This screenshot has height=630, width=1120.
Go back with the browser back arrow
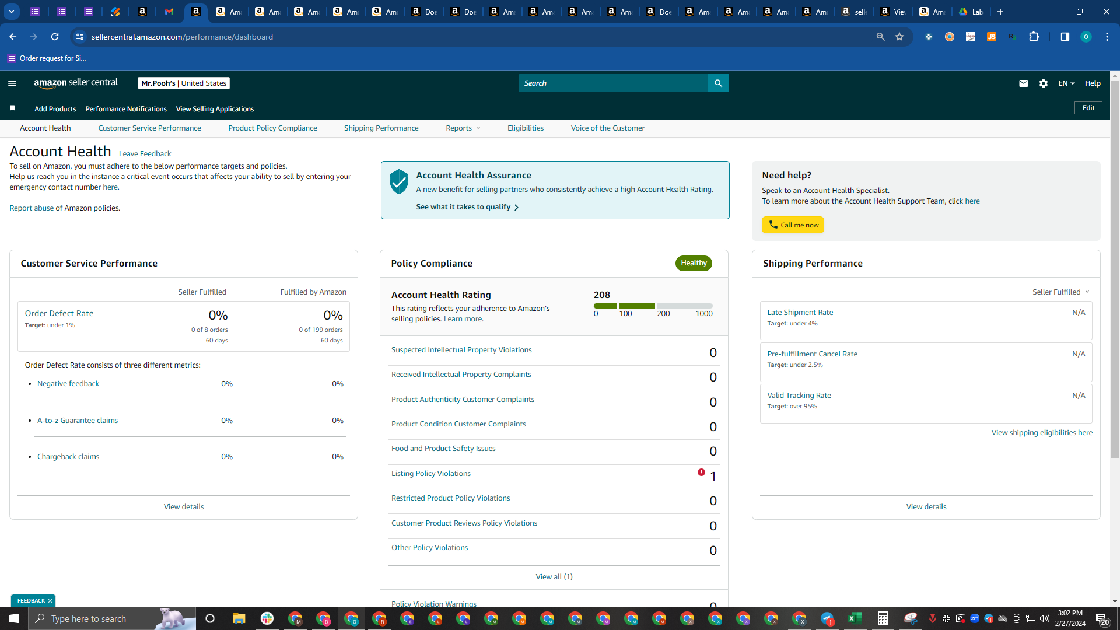(13, 37)
